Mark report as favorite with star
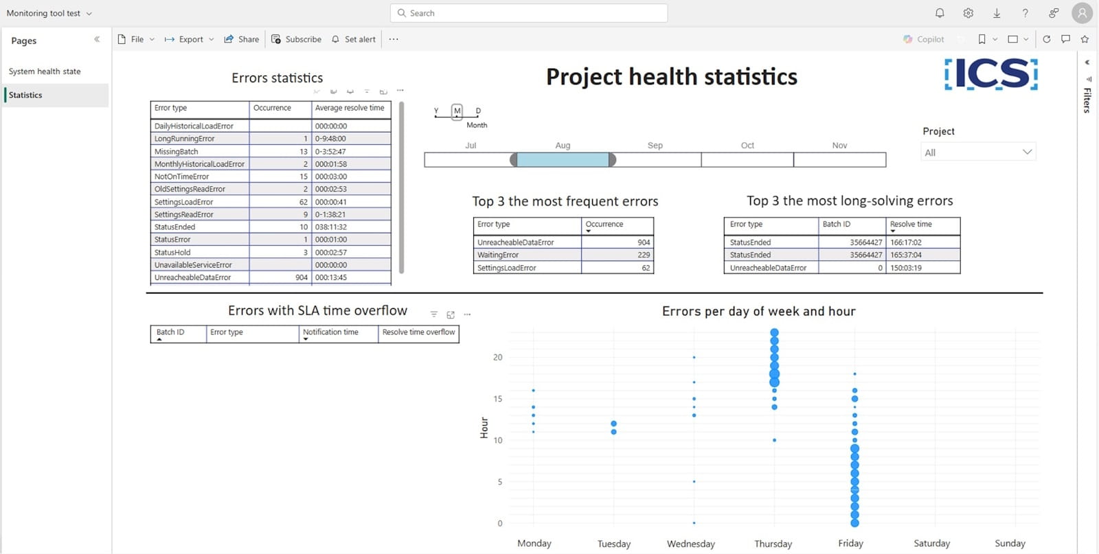The width and height of the screenshot is (1099, 554). click(x=1085, y=39)
